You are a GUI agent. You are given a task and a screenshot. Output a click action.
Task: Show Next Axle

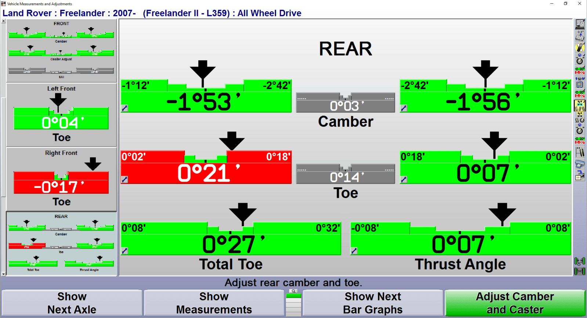(x=72, y=303)
